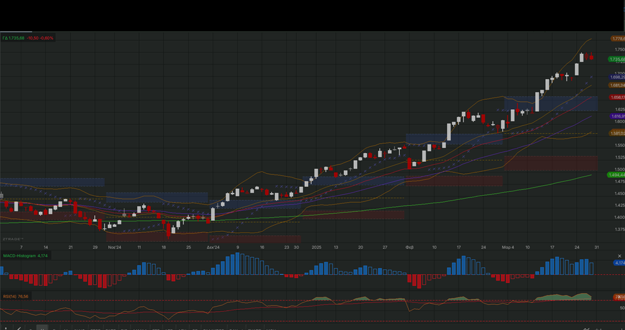The height and width of the screenshot is (330, 625).
Task: Click the 21 date label
Action: (70, 247)
